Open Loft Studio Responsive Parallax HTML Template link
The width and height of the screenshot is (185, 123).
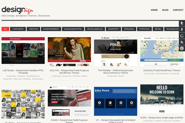click(23, 72)
